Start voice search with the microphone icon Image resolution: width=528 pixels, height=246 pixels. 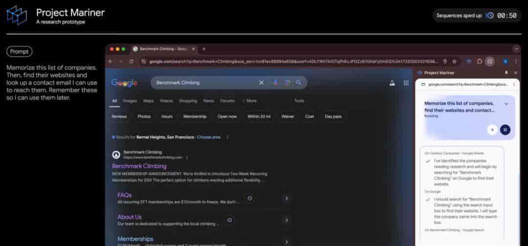point(275,83)
